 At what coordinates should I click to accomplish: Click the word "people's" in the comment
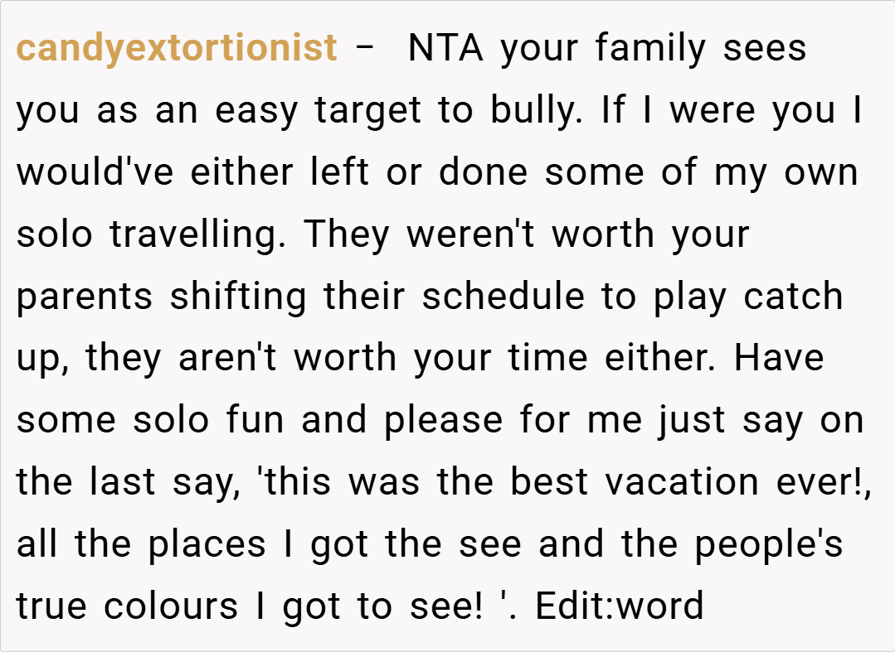click(x=768, y=544)
